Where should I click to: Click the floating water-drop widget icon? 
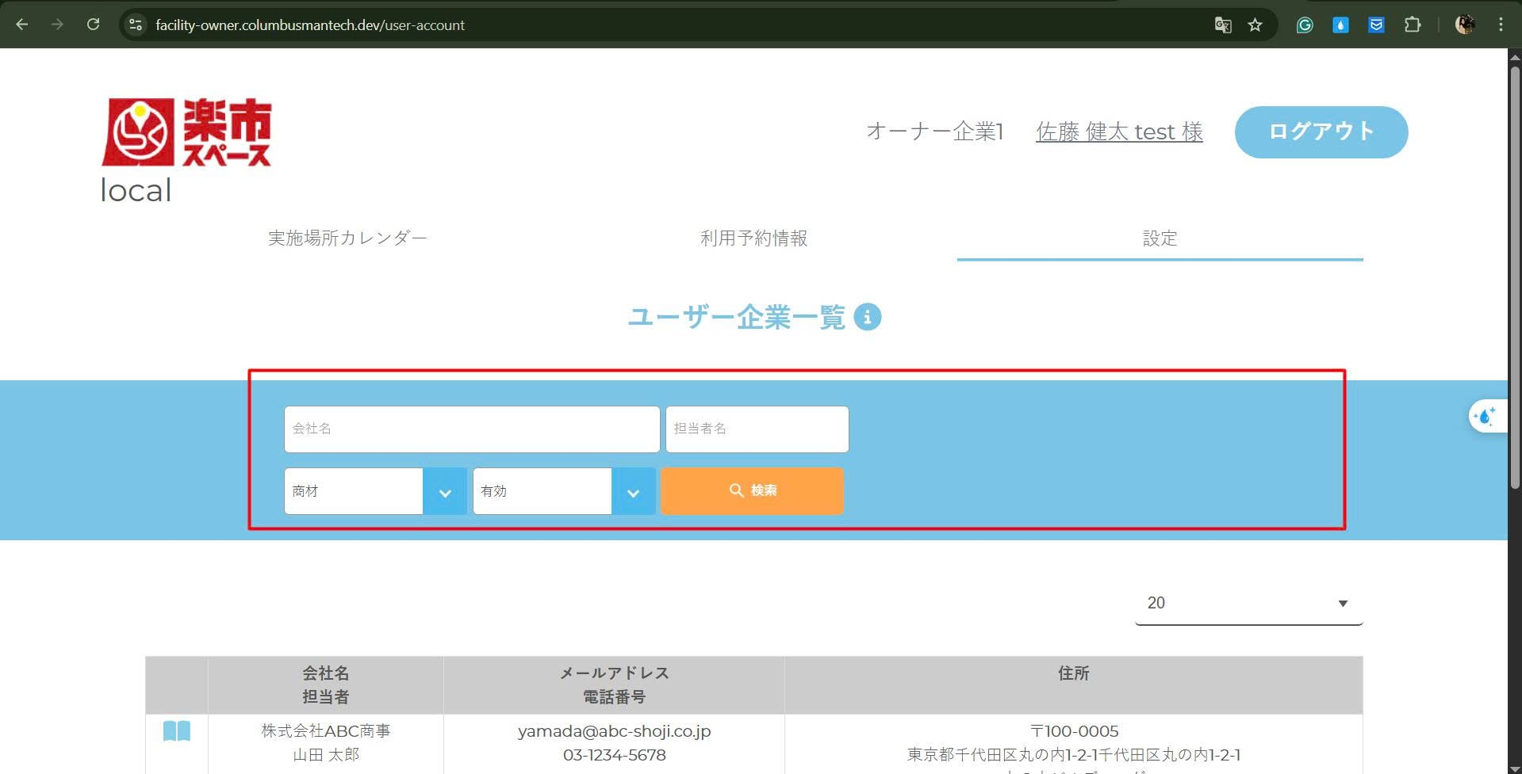pos(1484,416)
